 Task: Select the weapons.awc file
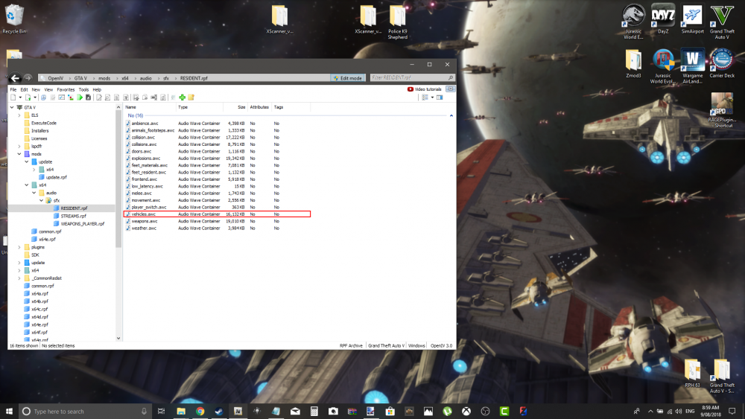click(x=145, y=221)
